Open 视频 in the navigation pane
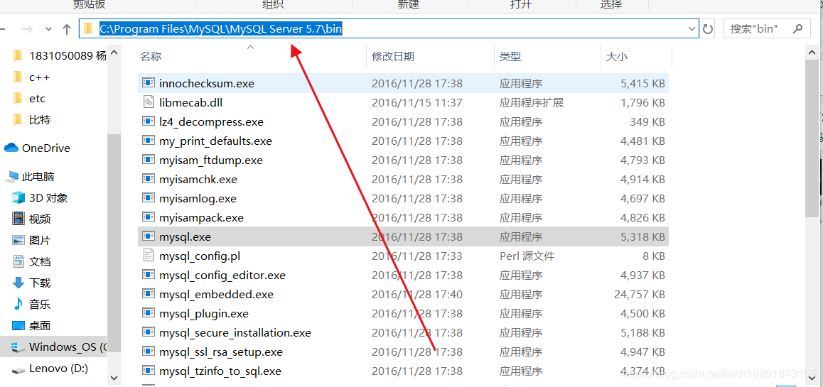The image size is (823, 387). (x=40, y=219)
